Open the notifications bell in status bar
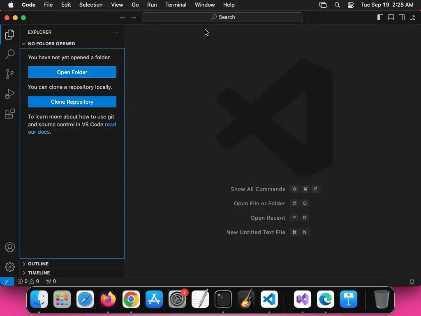Viewport: 421px width, 316px height. coord(412,281)
